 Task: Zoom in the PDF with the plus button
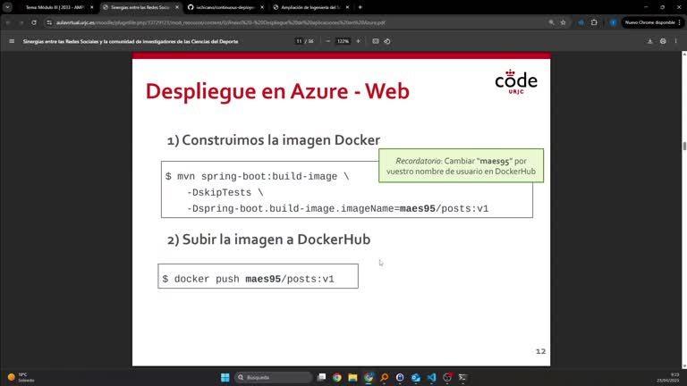point(358,41)
